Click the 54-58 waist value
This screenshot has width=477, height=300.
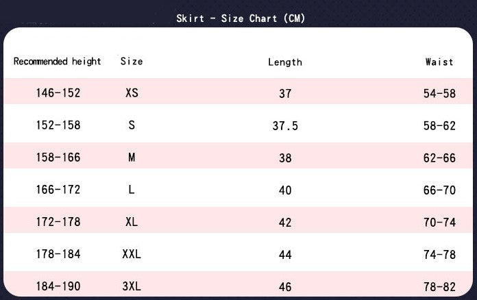click(439, 93)
